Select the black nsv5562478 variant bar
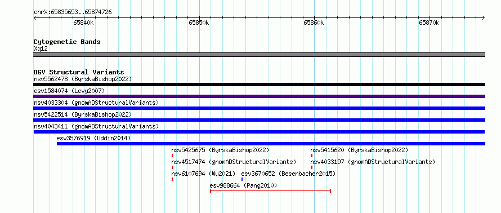This screenshot has width=501, height=213. pyautogui.click(x=259, y=85)
